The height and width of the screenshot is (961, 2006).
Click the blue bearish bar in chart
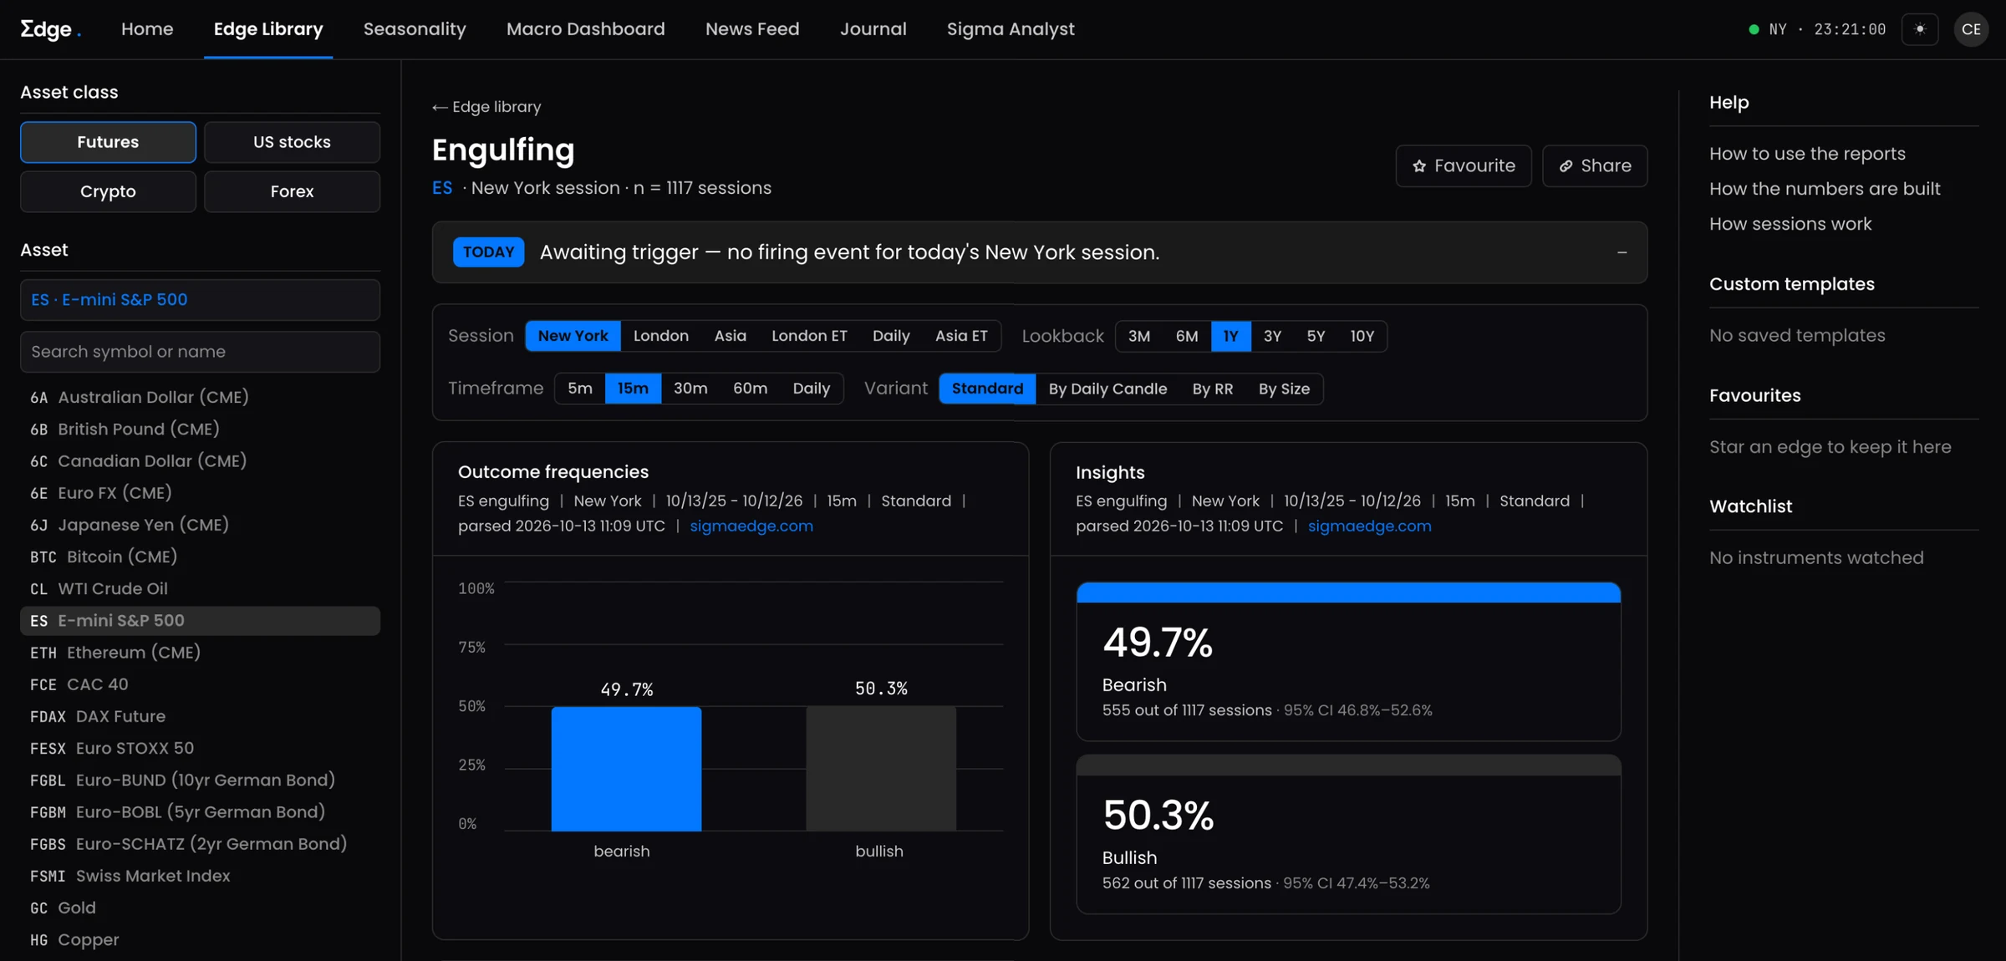click(x=626, y=769)
